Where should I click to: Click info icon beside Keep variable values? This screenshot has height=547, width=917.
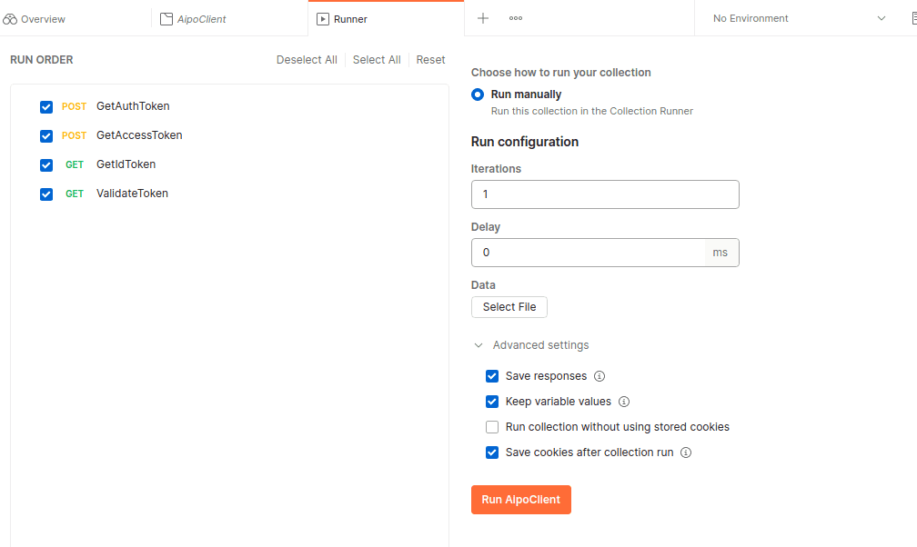[624, 402]
